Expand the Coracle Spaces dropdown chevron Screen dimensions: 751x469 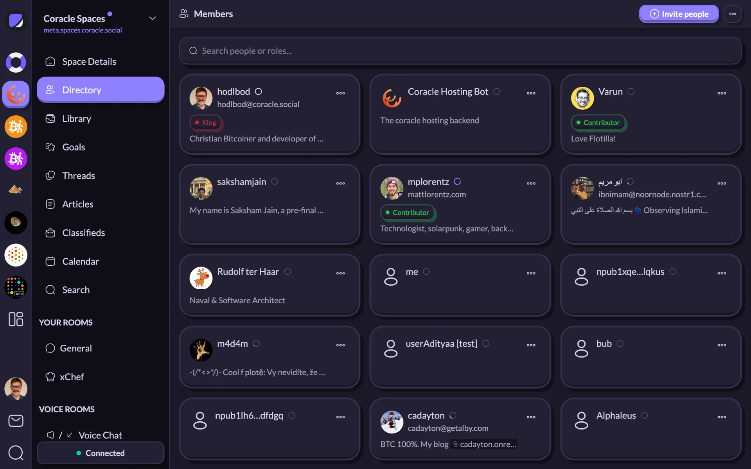click(153, 18)
